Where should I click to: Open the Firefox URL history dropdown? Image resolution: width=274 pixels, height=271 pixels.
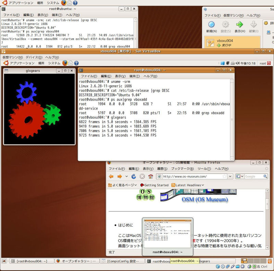click(x=230, y=176)
